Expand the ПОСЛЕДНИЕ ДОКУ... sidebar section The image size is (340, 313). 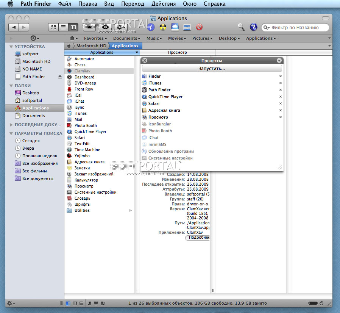click(x=11, y=125)
